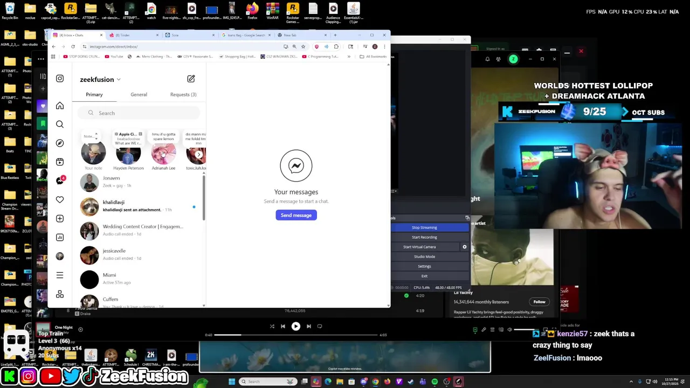
Task: Open new browser tab with plus button
Action: click(x=335, y=35)
